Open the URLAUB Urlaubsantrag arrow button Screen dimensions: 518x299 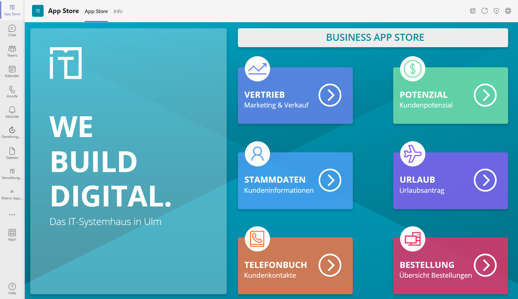(x=485, y=180)
